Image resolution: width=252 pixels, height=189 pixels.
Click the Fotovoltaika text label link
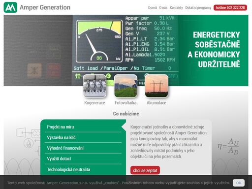point(126,103)
